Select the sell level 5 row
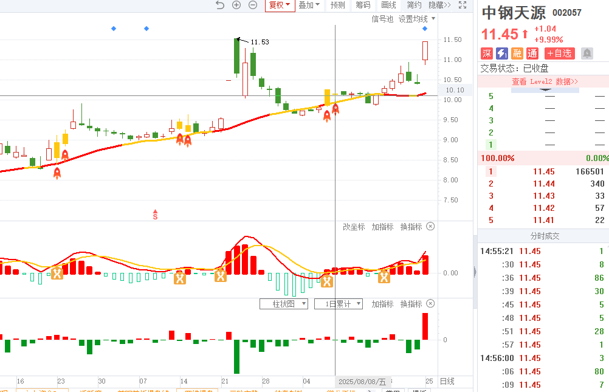The image size is (609, 392). coord(543,96)
